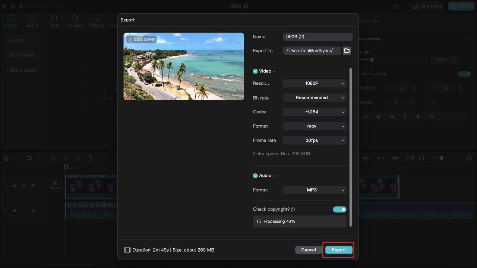Uncheck the Audio export checkbox

coord(255,175)
